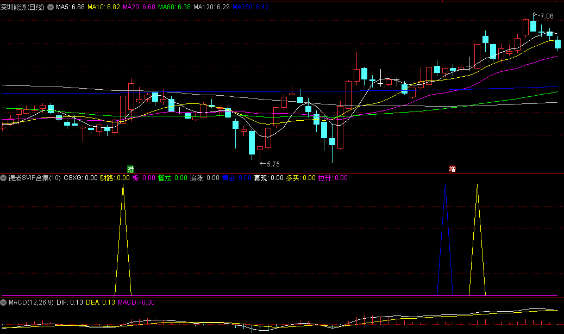
Task: Select the magenta MA20 label
Action: pos(140,8)
